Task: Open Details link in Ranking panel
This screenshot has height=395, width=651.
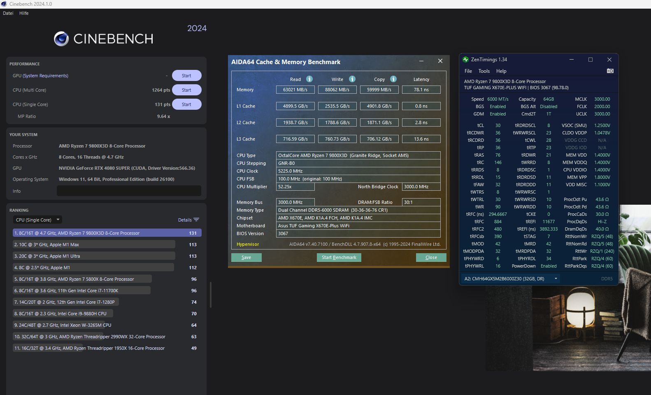Action: click(x=185, y=220)
